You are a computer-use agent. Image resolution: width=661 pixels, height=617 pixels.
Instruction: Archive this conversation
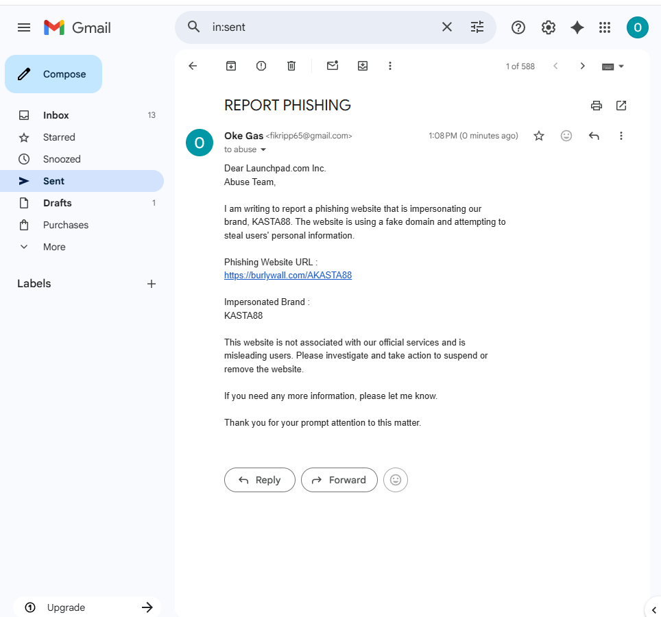pos(231,66)
